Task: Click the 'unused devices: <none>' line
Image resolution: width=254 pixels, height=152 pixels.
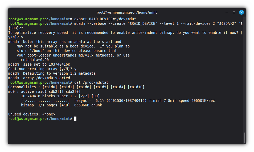Action: click(x=32, y=114)
